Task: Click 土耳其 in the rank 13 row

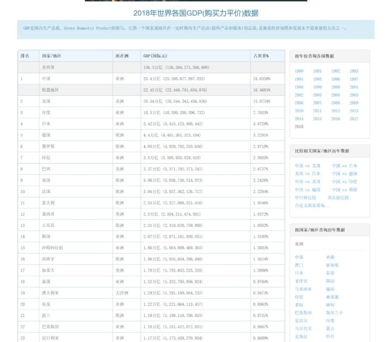Action: click(48, 225)
